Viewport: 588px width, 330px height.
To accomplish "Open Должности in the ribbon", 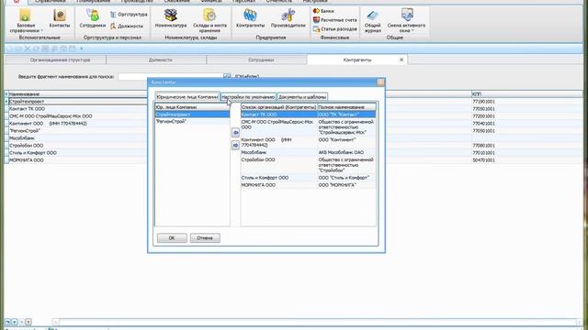I will click(127, 27).
